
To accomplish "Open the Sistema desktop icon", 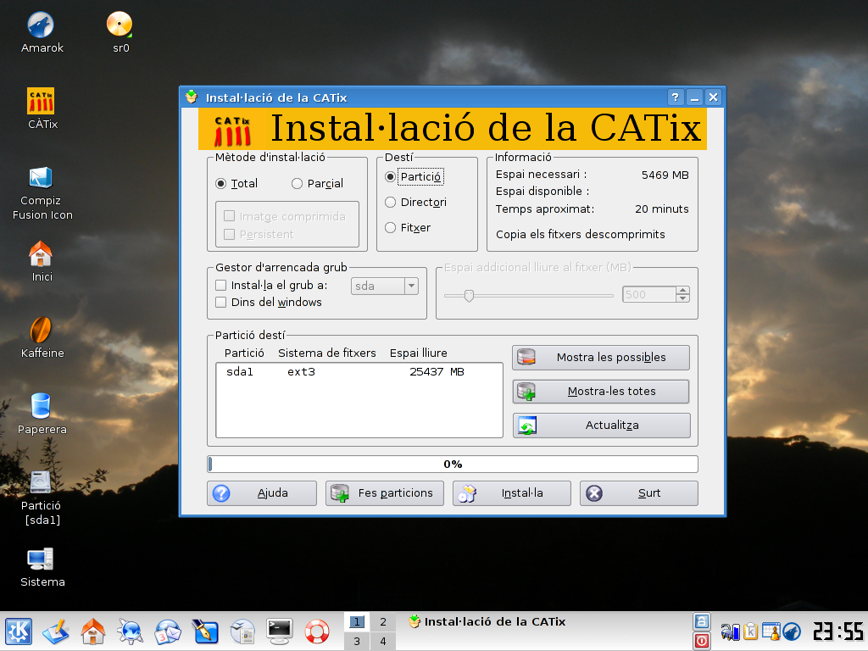I will tap(42, 567).
